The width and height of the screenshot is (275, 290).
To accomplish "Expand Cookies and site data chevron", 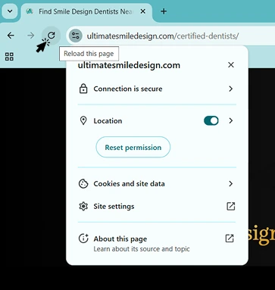I will pyautogui.click(x=230, y=183).
